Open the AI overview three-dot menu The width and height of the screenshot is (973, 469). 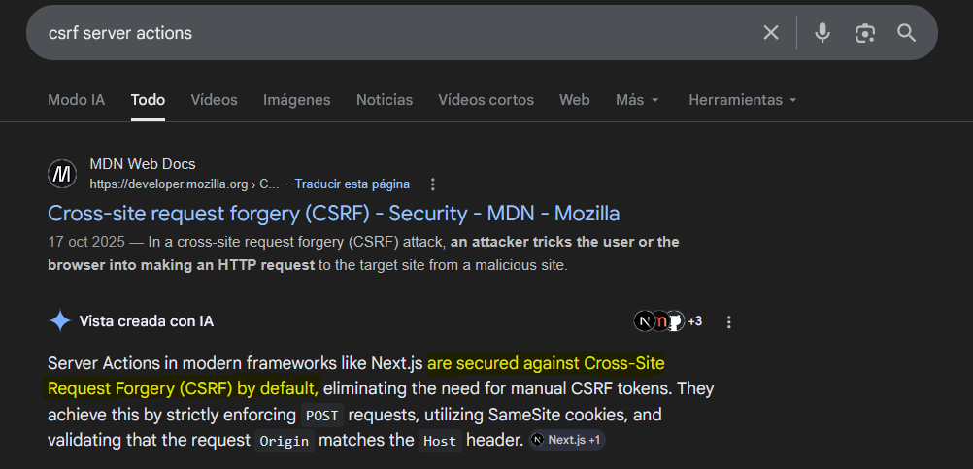tap(729, 321)
